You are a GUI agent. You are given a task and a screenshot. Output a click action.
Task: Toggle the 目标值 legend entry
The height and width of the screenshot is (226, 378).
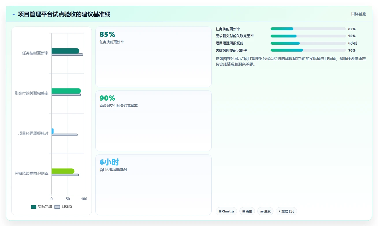click(x=63, y=207)
